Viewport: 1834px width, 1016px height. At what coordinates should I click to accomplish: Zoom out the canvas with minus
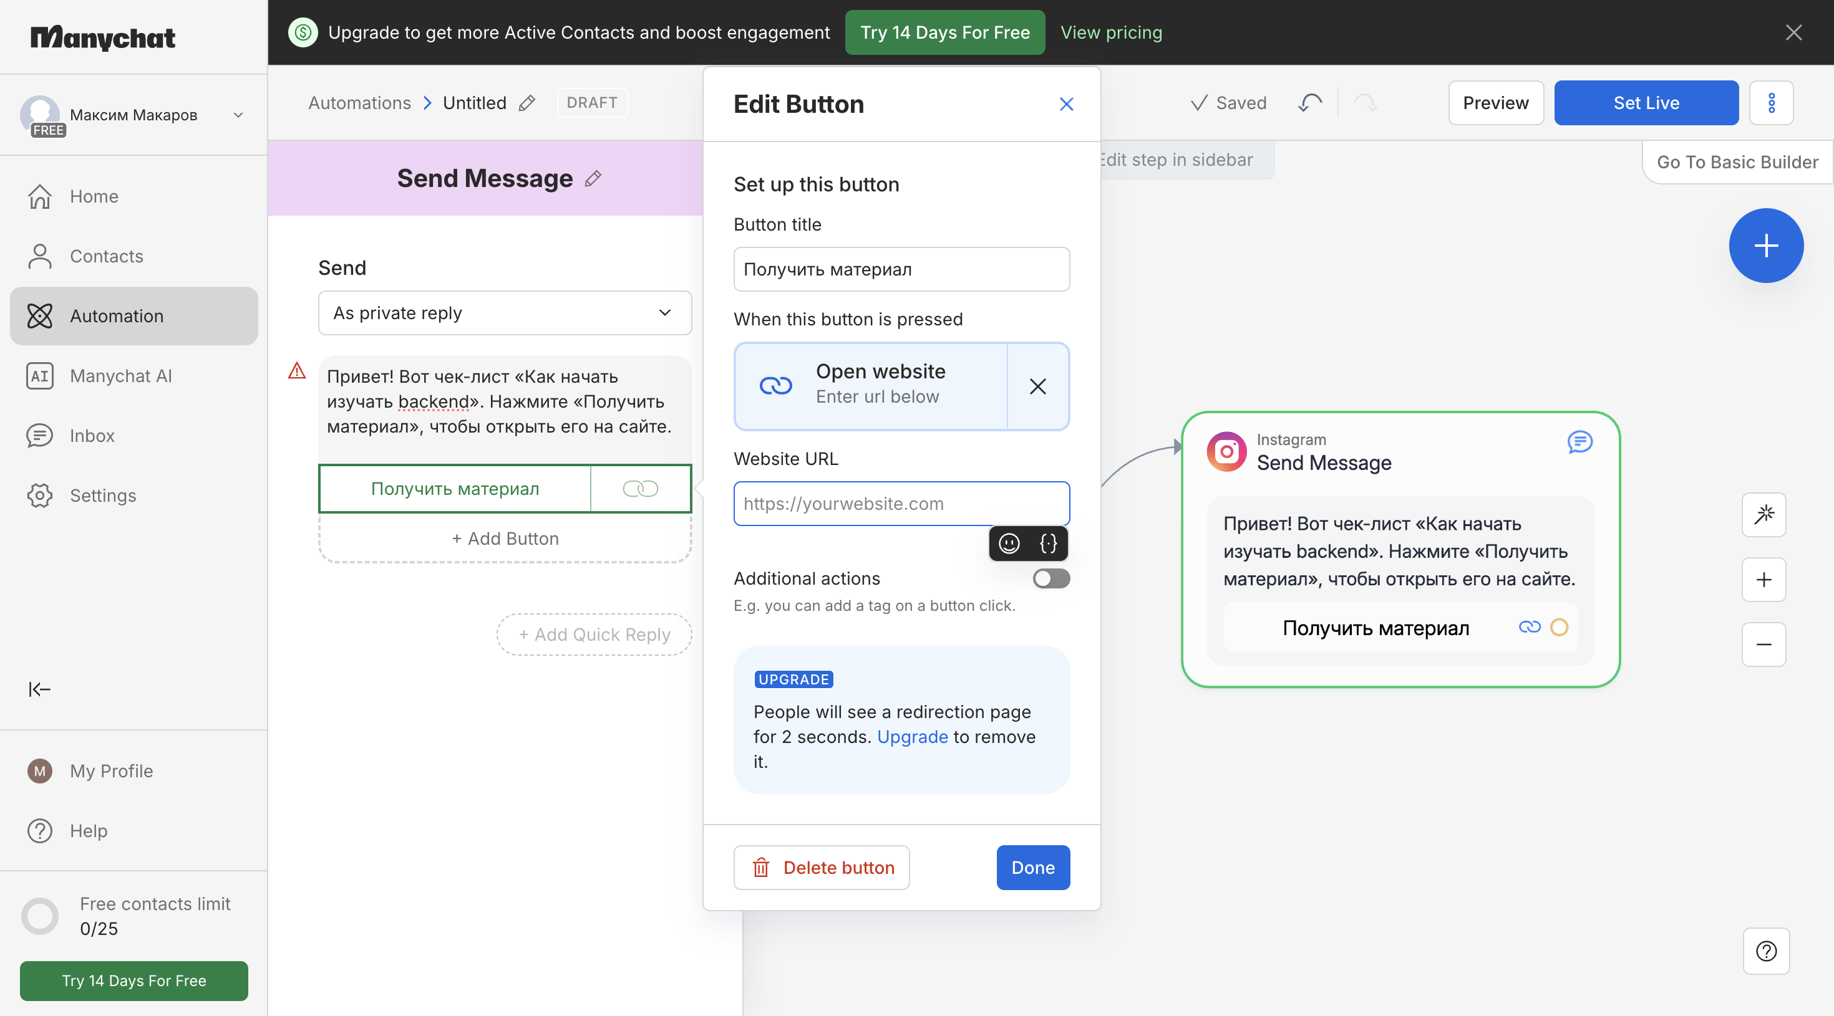[x=1764, y=644]
